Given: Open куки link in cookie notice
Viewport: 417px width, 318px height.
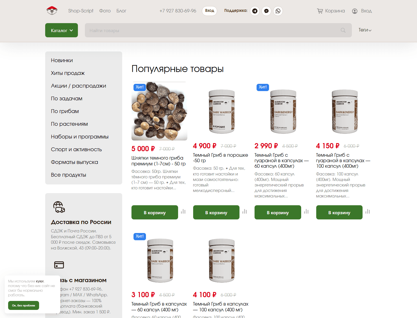Looking at the screenshot, I should (40, 281).
